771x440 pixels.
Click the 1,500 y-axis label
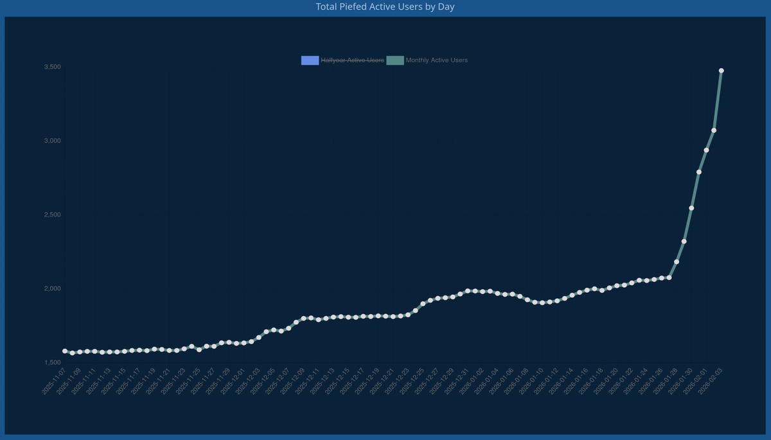tap(52, 362)
